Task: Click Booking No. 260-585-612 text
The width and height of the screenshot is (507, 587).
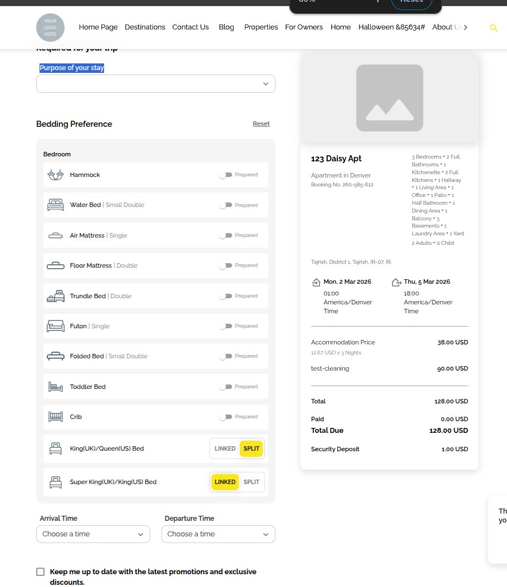Action: (x=342, y=185)
